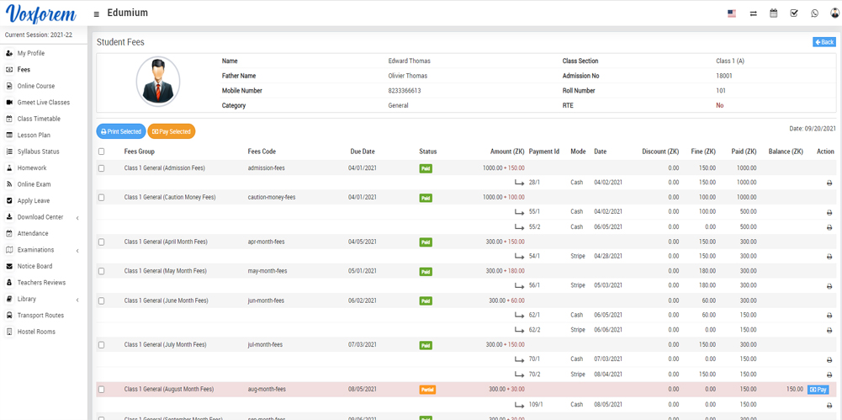Open the user profile avatar menu
842x420 pixels.
(x=834, y=13)
